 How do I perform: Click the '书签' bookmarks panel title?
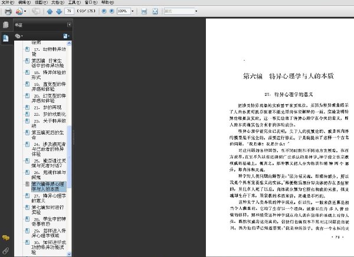[x=18, y=25]
